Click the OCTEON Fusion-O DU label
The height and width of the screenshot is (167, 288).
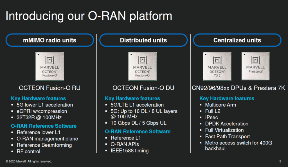point(143,88)
